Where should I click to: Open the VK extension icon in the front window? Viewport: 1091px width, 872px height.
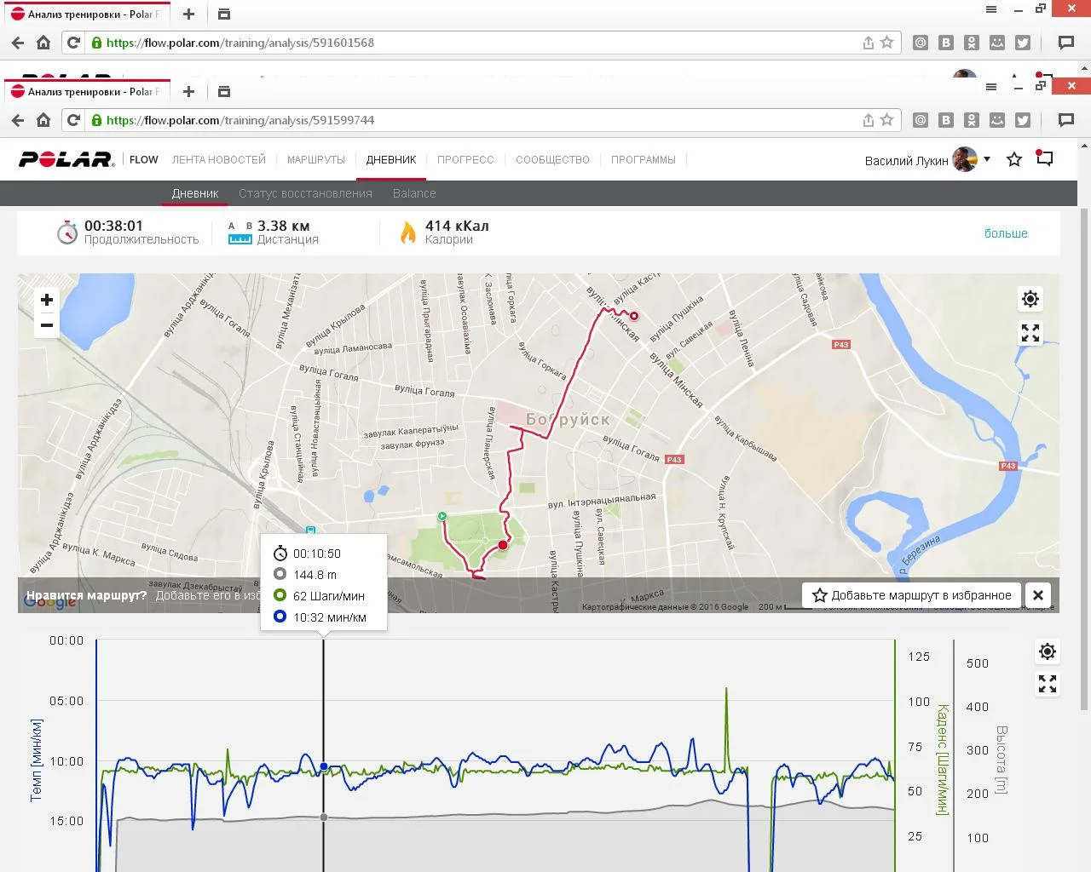(946, 120)
